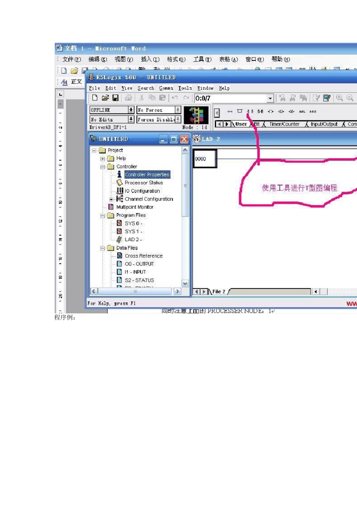The width and height of the screenshot is (357, 505).
Task: Collapse the Program Files folder node
Action: (x=103, y=216)
